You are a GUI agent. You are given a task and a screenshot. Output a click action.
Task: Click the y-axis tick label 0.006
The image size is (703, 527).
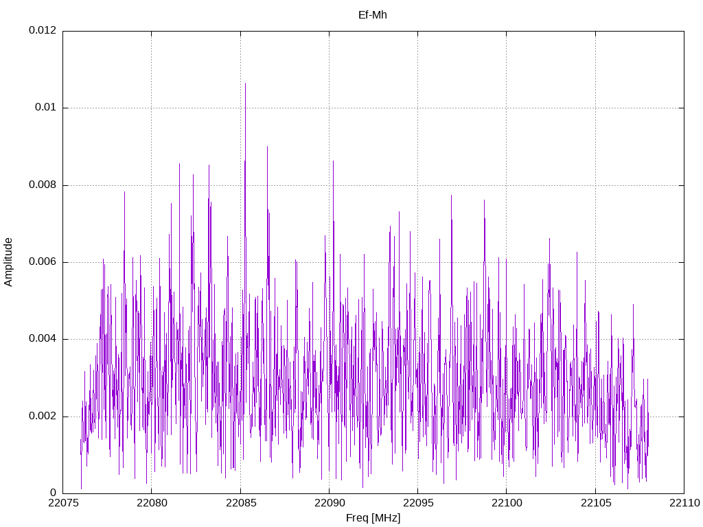(x=43, y=261)
